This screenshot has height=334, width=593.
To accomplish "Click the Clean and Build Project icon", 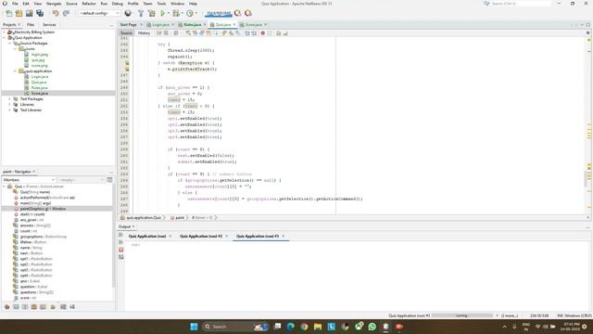I will coord(152,13).
